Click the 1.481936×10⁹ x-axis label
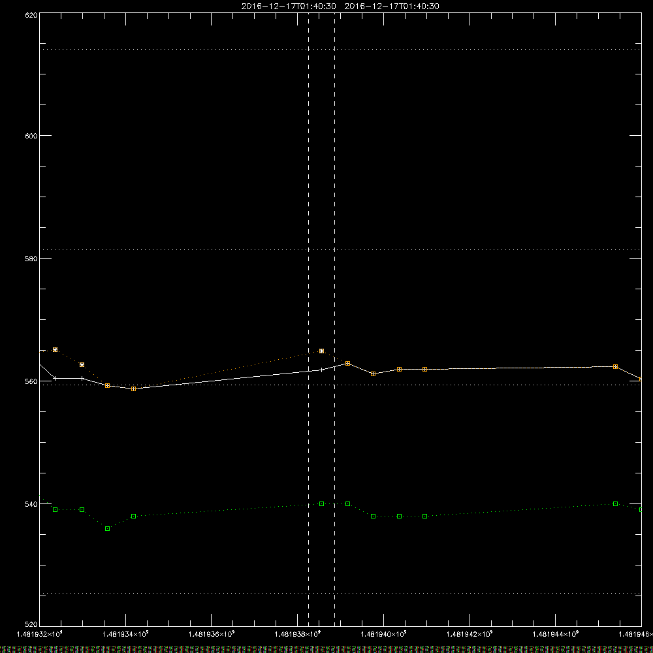The height and width of the screenshot is (653, 653). 212,634
